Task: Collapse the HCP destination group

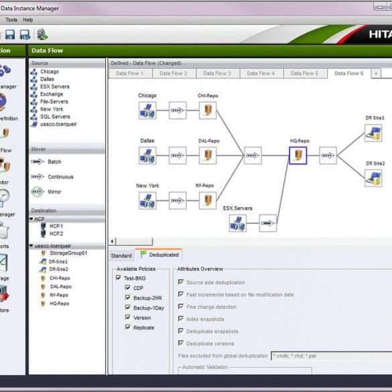Action: (31, 219)
